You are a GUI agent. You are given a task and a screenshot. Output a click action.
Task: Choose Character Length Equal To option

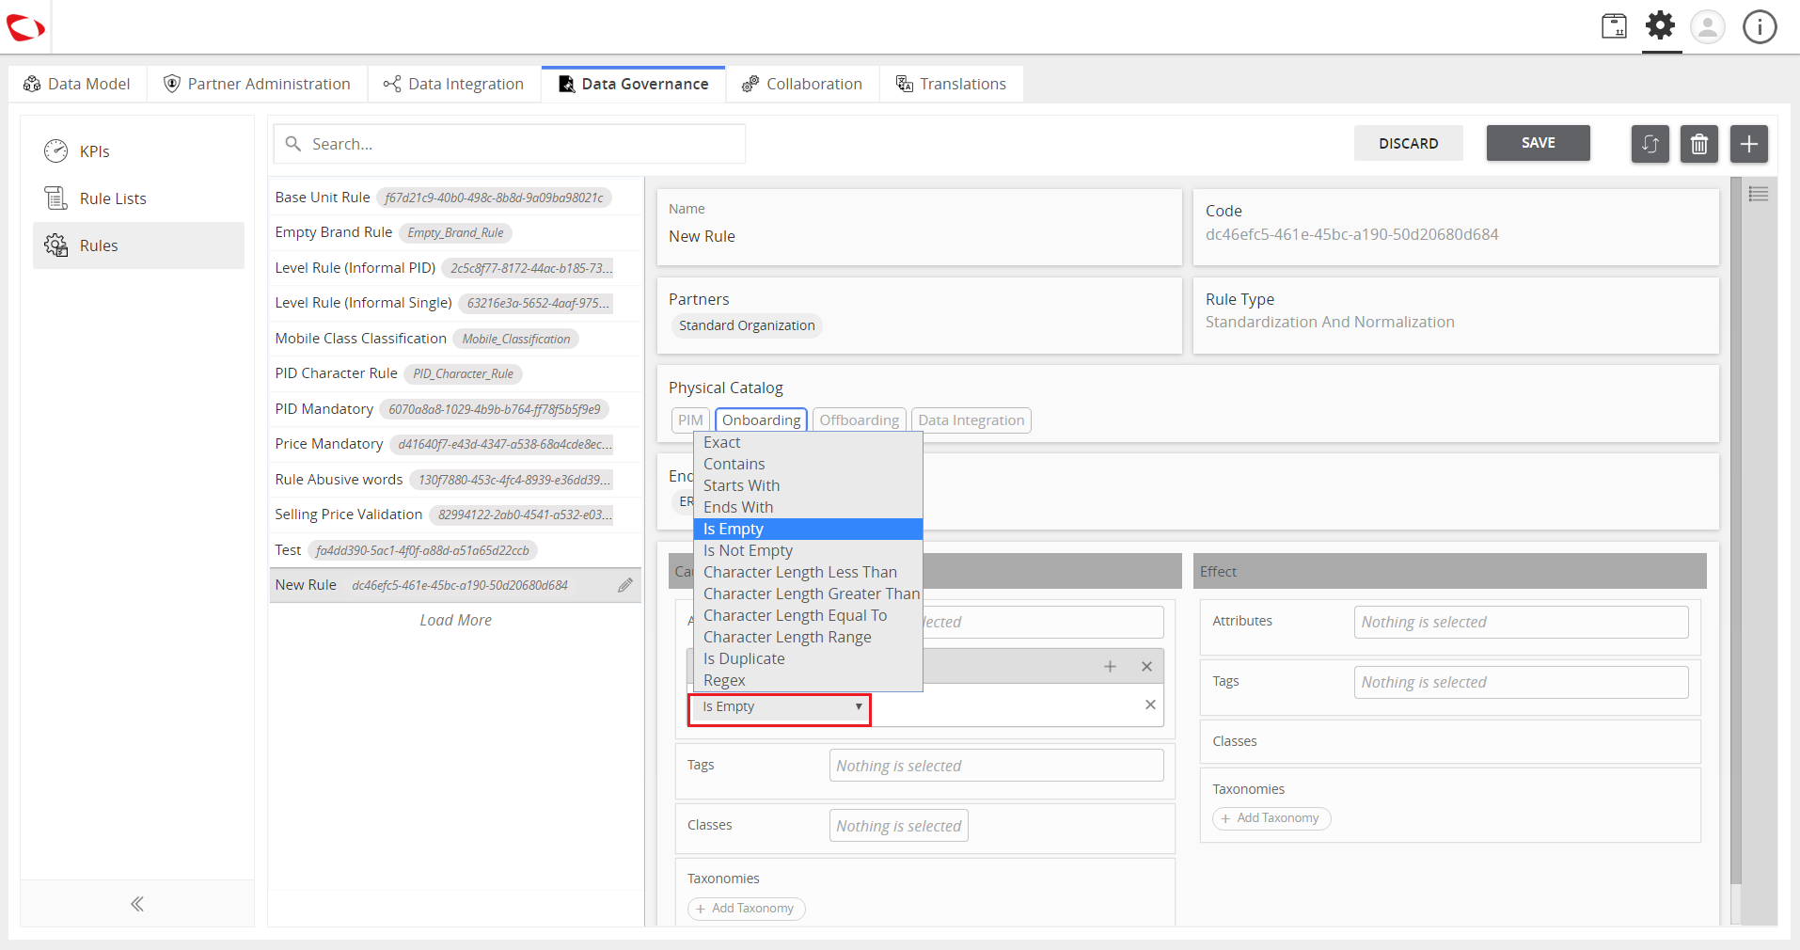click(x=808, y=615)
